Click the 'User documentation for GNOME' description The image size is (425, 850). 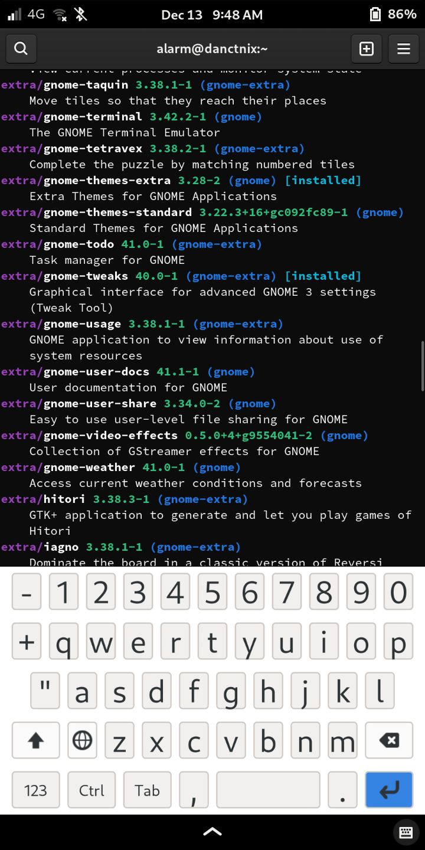tap(128, 388)
